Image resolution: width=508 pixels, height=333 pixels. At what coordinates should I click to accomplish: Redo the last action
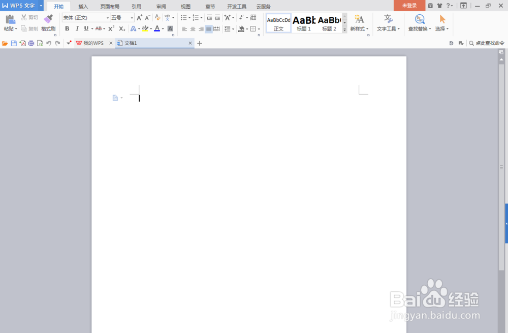pos(57,43)
